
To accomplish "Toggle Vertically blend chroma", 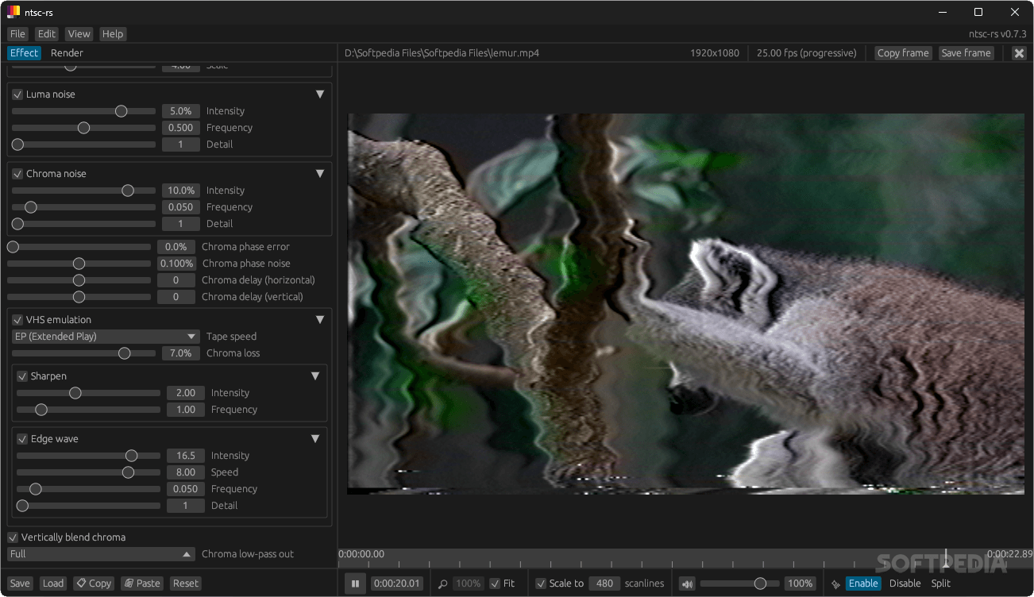I will pyautogui.click(x=12, y=537).
